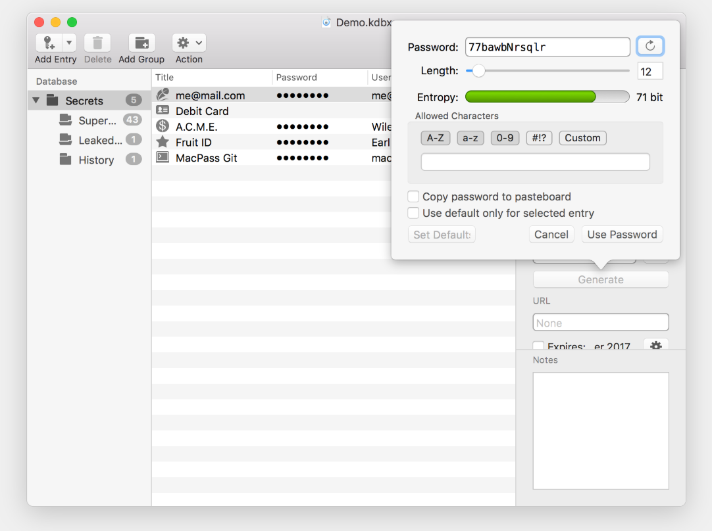
Task: Regenerate password with the refresh icon
Action: (650, 46)
